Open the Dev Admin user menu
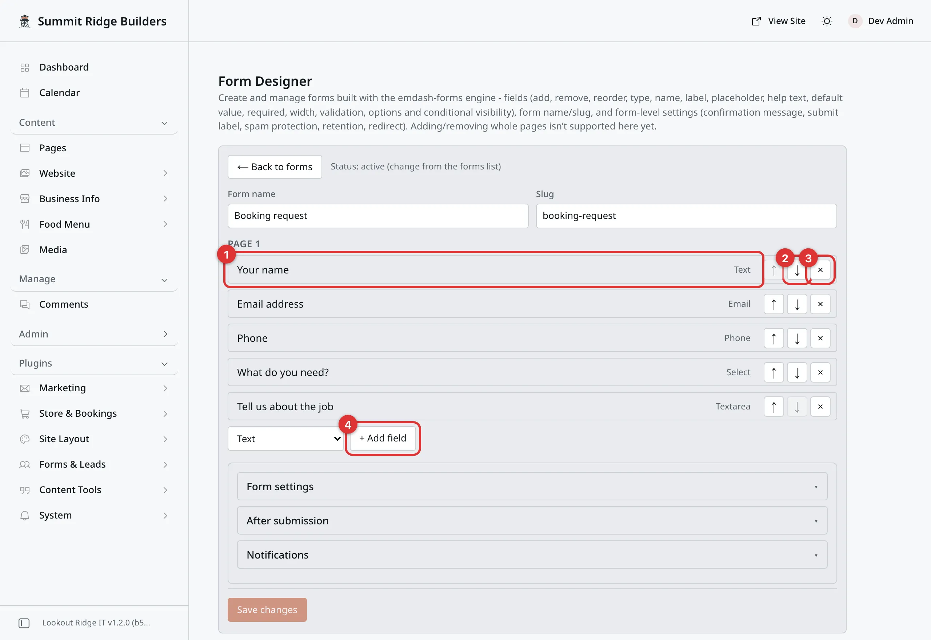 tap(881, 21)
